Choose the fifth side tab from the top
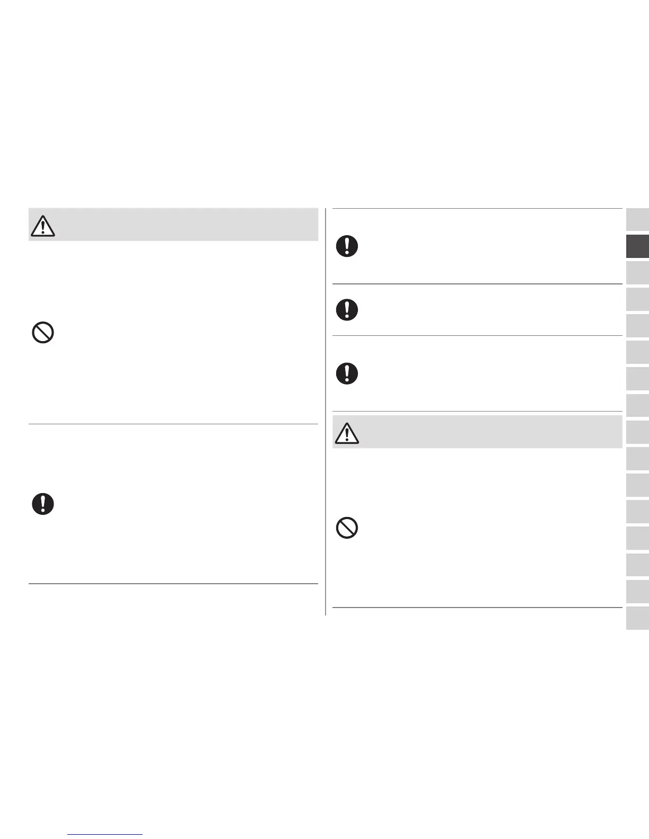This screenshot has width=649, height=839. [x=637, y=326]
